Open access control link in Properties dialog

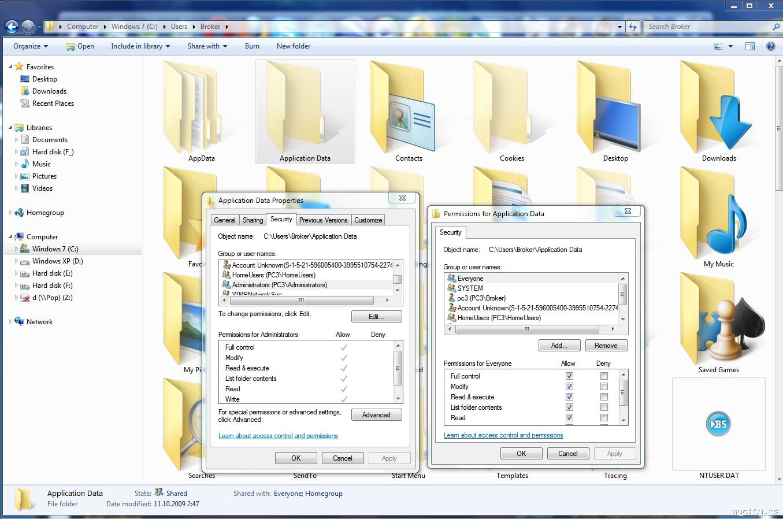point(278,436)
